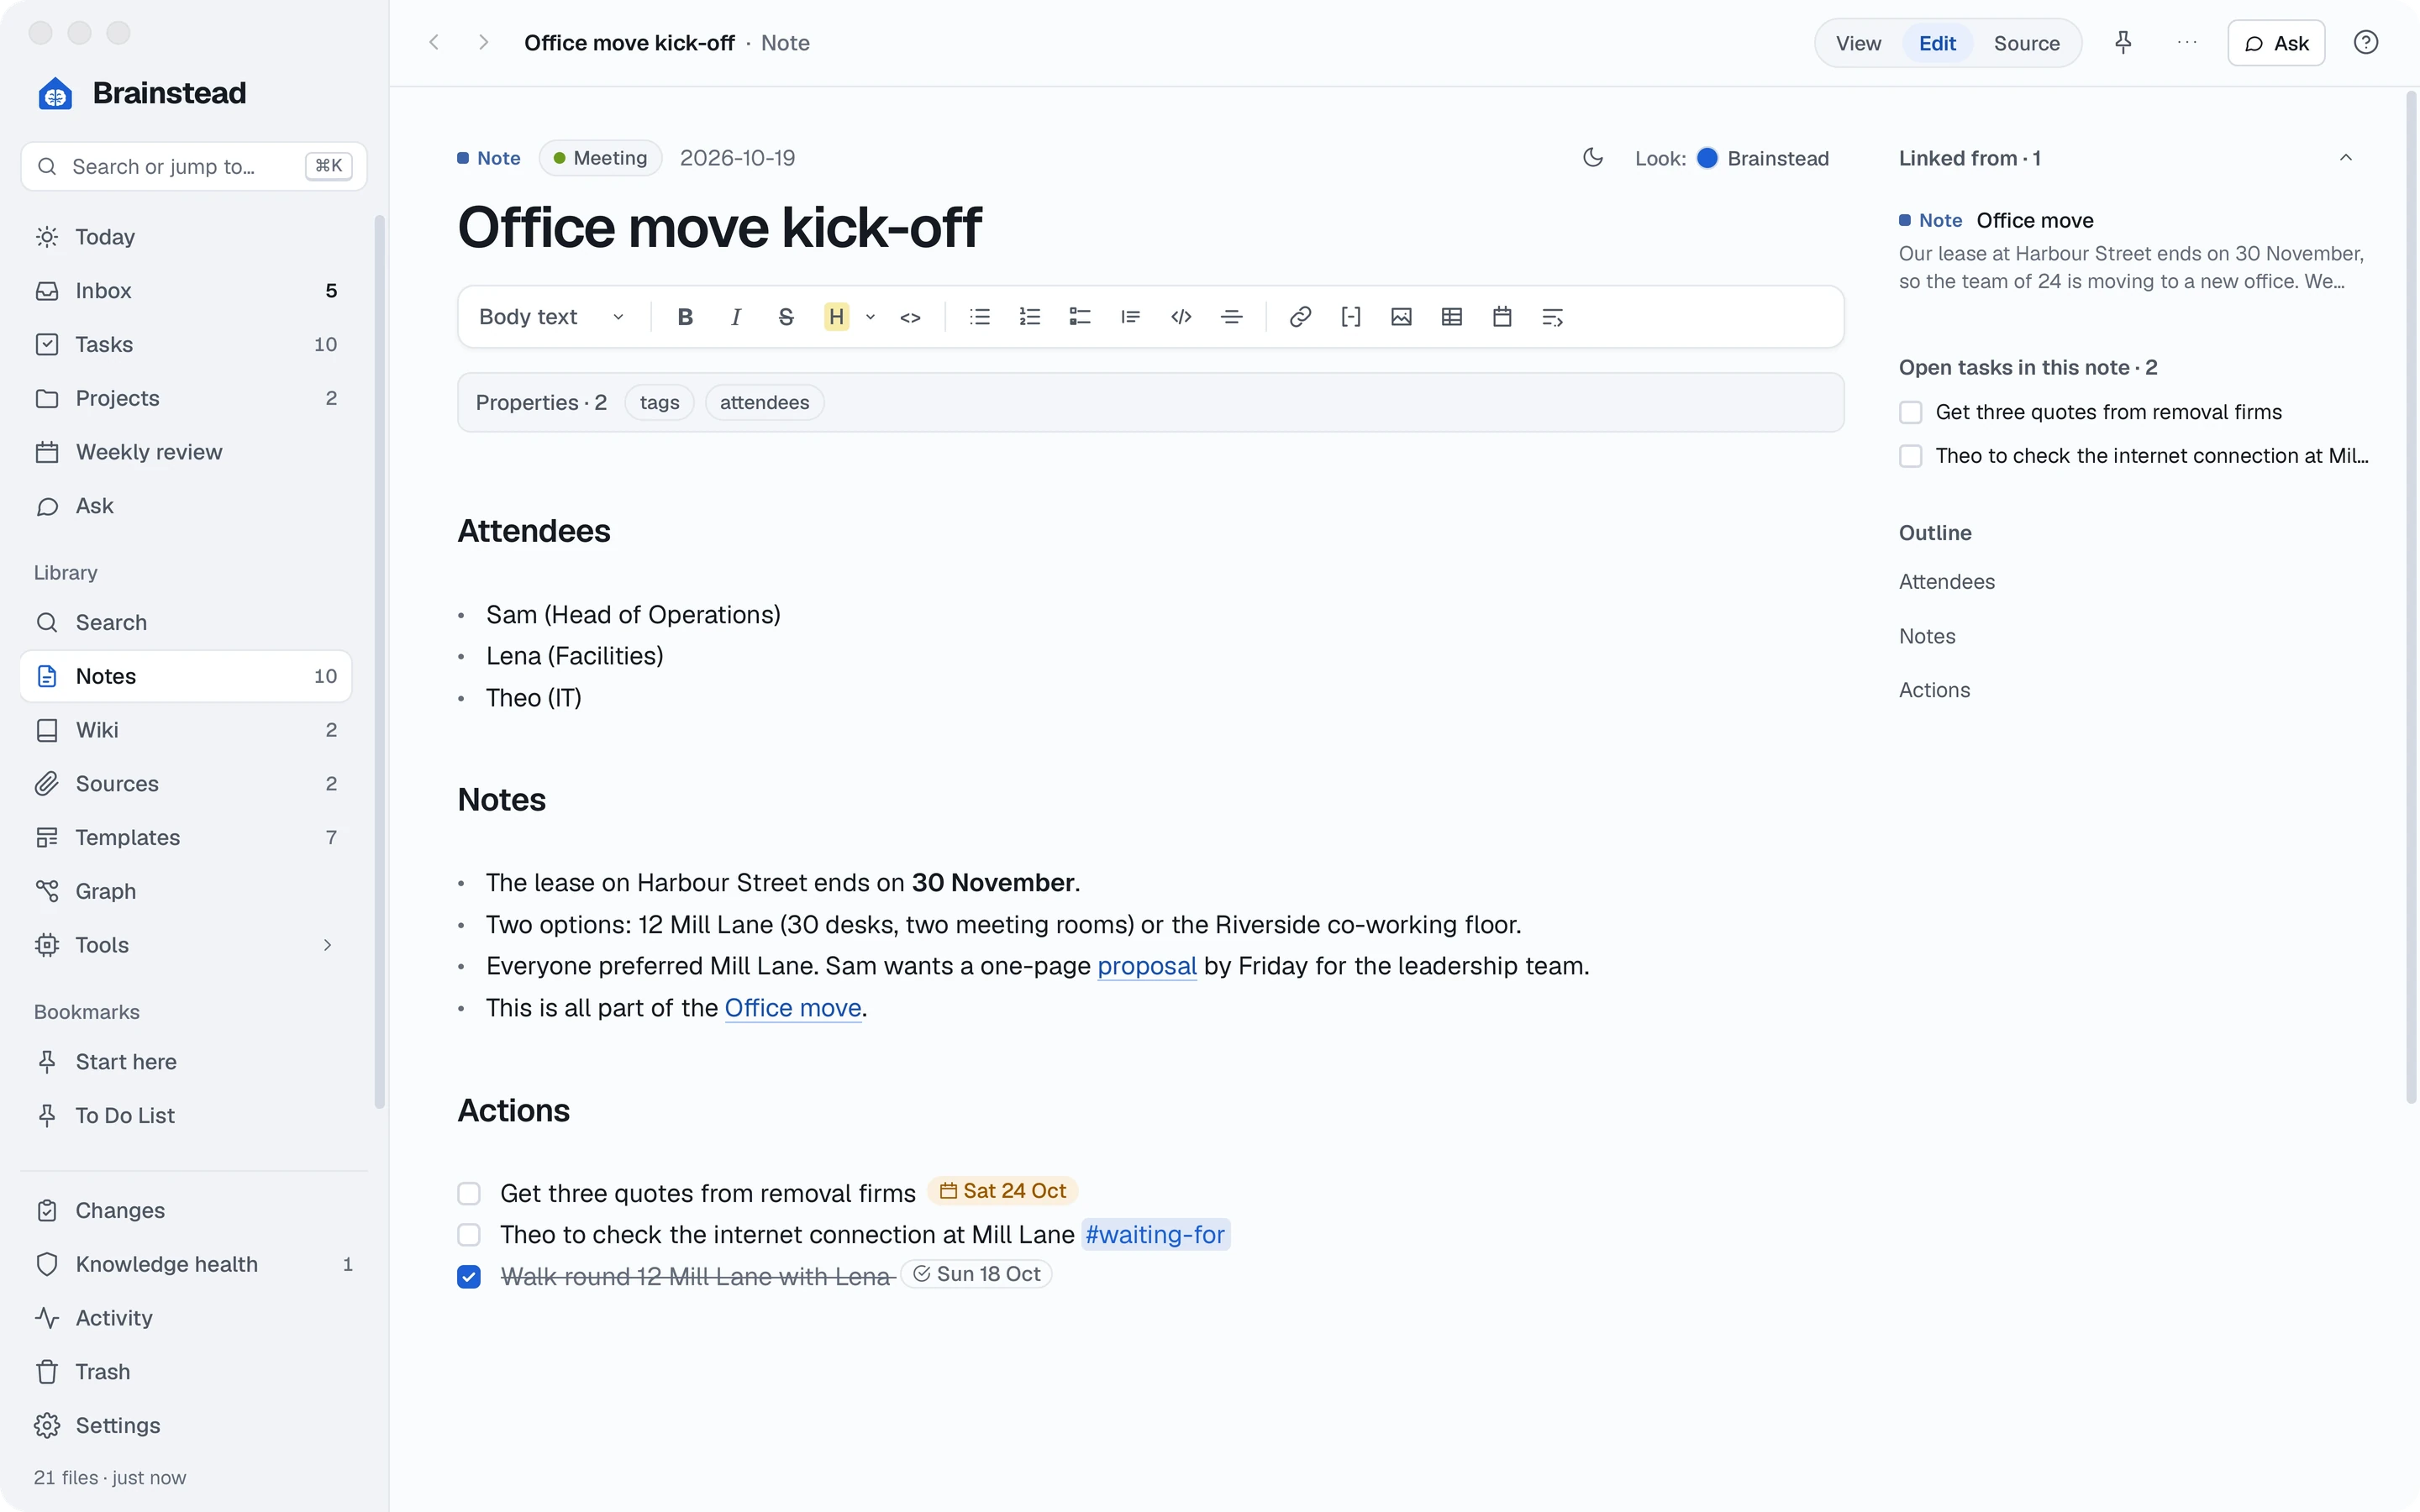Follow the 'proposal' link
This screenshot has height=1512, width=2420.
1146,966
